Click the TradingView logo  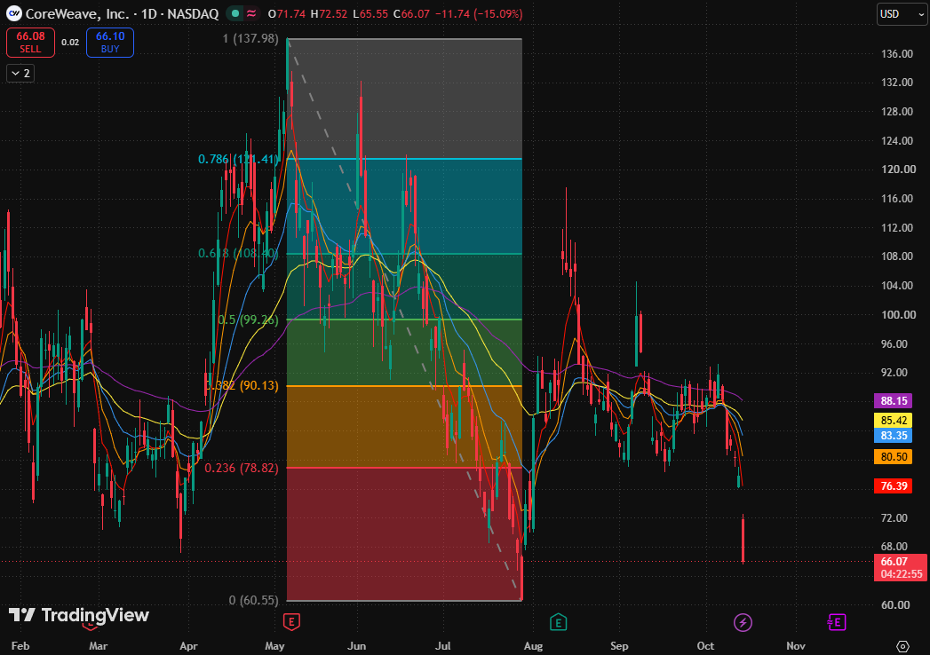coord(79,615)
